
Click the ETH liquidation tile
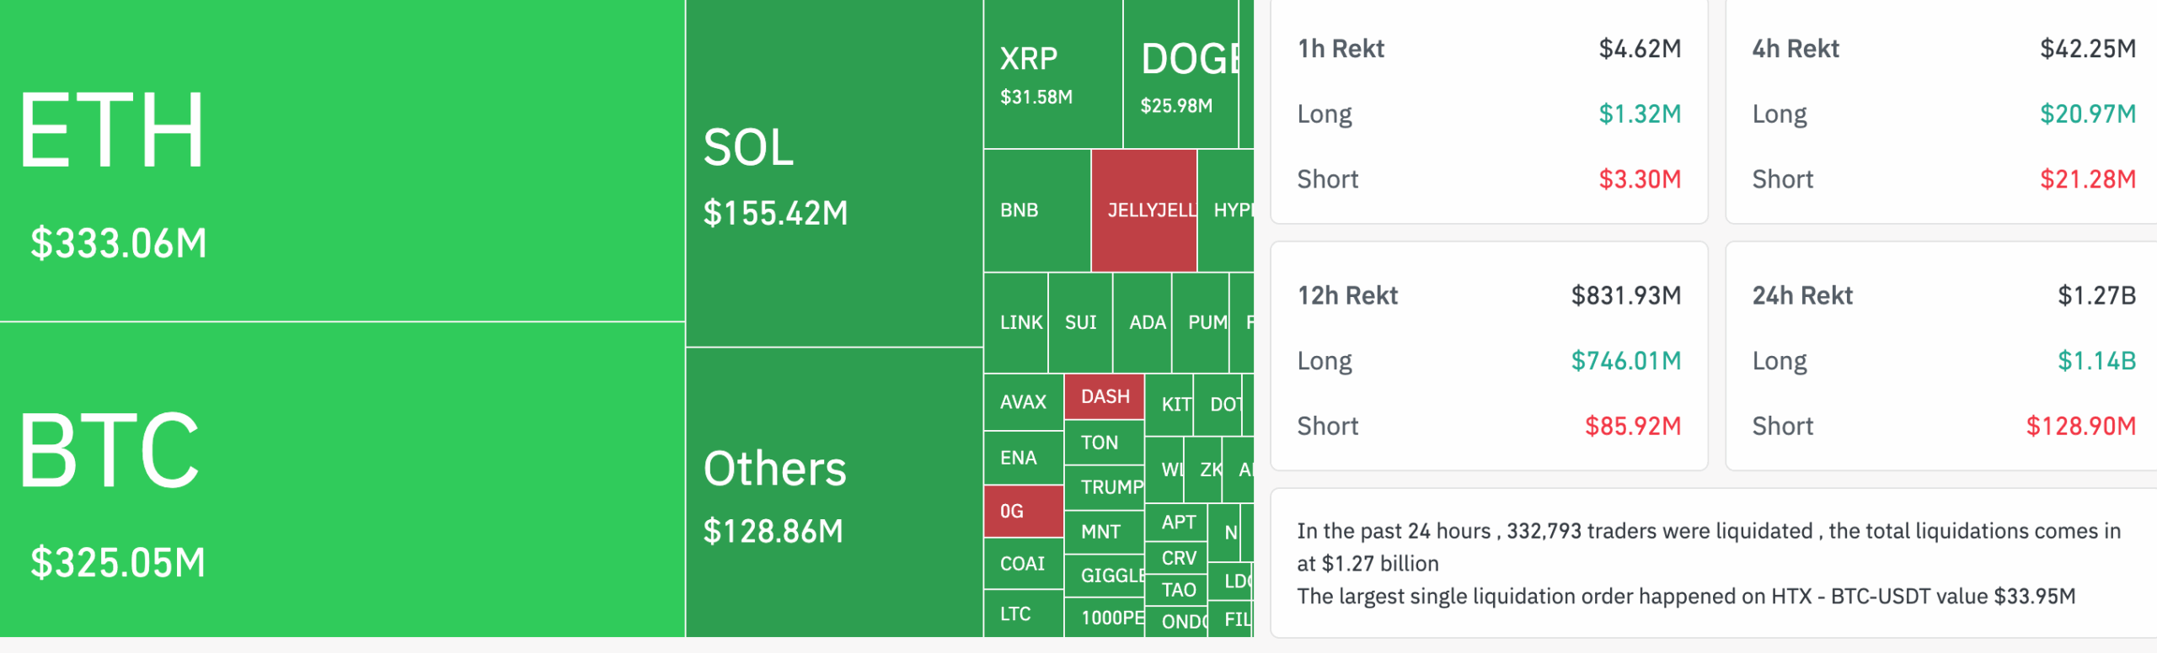341,160
